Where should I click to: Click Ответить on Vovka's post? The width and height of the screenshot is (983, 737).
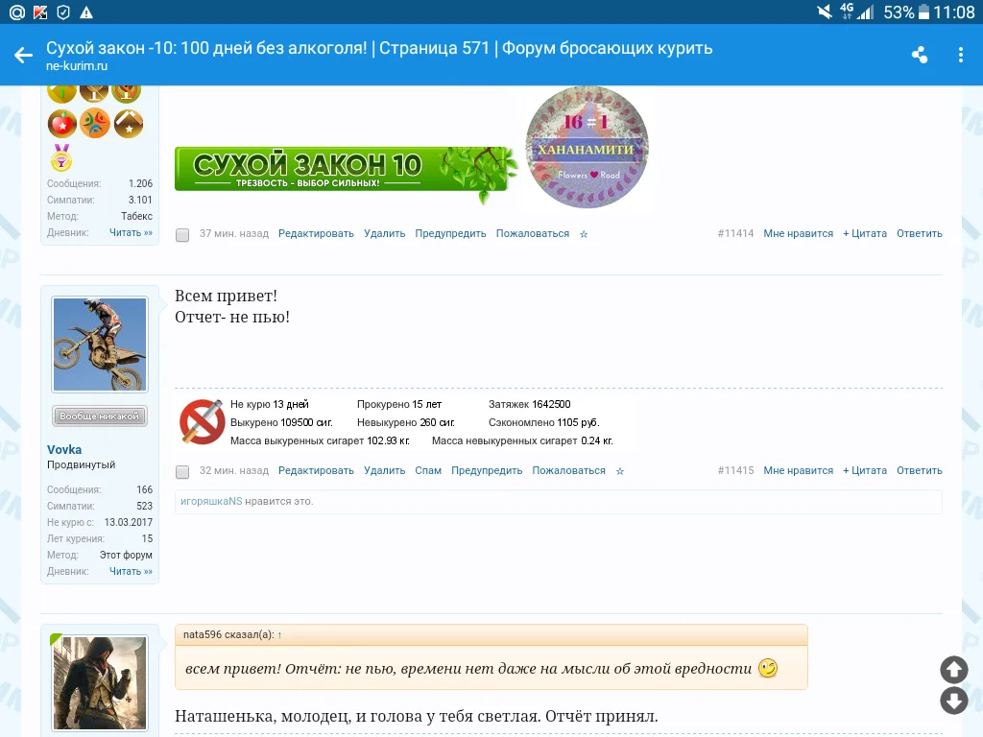(x=919, y=470)
